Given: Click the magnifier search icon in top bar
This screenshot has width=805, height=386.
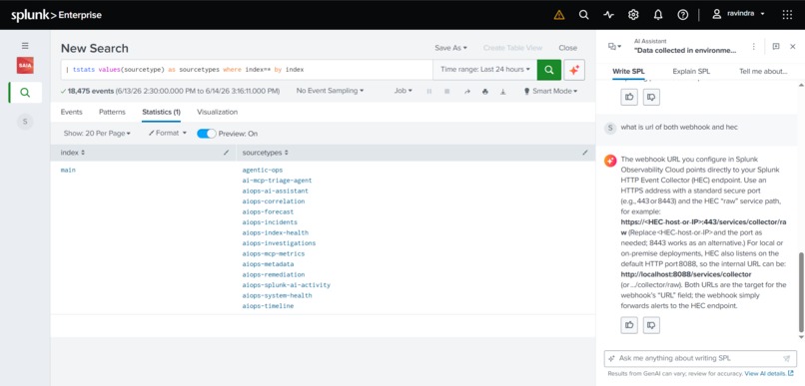Looking at the screenshot, I should click(583, 15).
